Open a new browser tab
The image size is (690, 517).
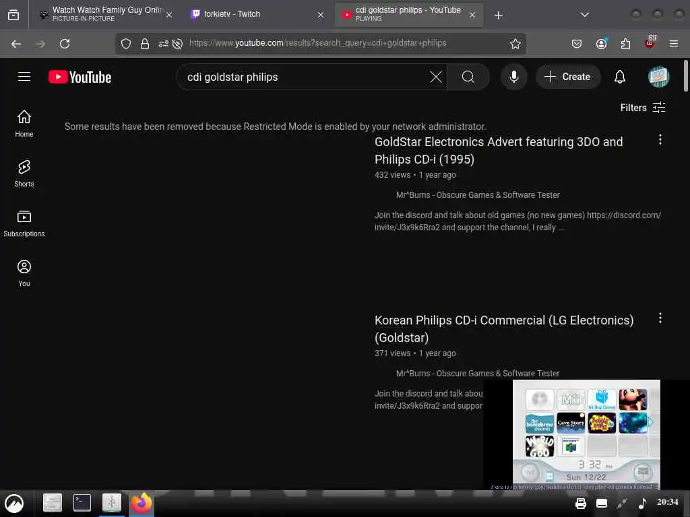[x=498, y=15]
